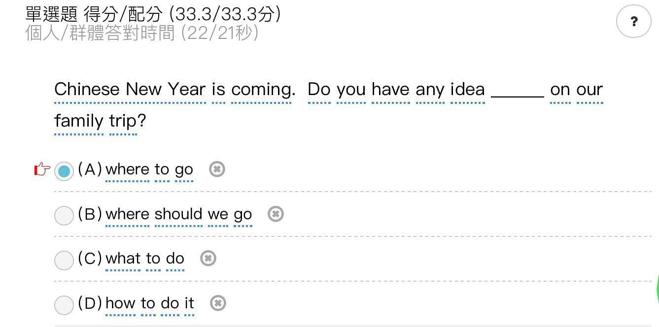Click the answer text 'where to go'
Image resolution: width=659 pixels, height=327 pixels.
[149, 170]
